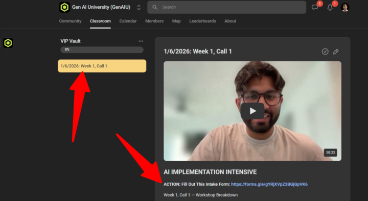Open VIP Vault three-dot options menu
Viewport: 368px width, 201px height.
pos(141,41)
